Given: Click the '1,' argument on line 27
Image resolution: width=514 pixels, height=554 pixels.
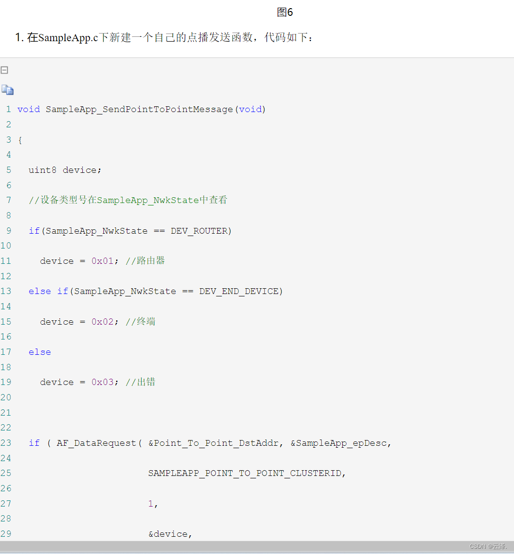Looking at the screenshot, I should pyautogui.click(x=153, y=504).
